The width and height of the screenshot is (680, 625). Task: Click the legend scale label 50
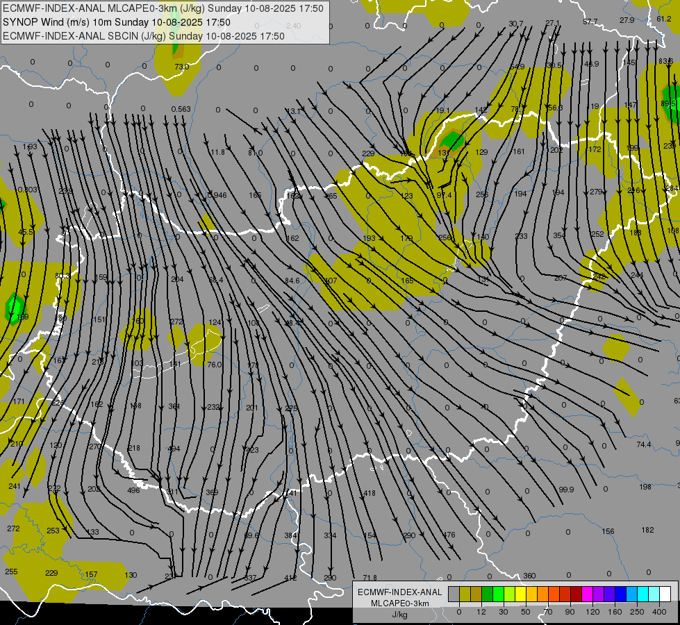click(525, 612)
